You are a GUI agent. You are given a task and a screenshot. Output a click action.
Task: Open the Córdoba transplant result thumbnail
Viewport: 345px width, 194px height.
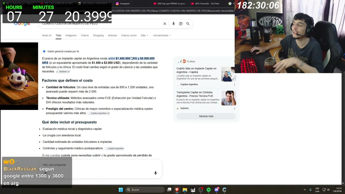pyautogui.click(x=229, y=98)
